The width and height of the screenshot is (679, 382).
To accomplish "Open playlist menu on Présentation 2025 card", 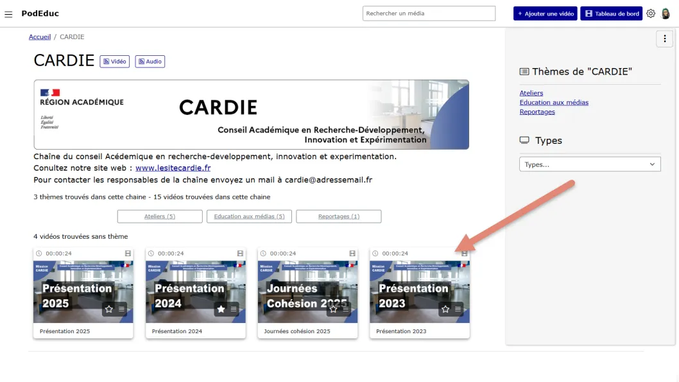I will click(x=121, y=309).
